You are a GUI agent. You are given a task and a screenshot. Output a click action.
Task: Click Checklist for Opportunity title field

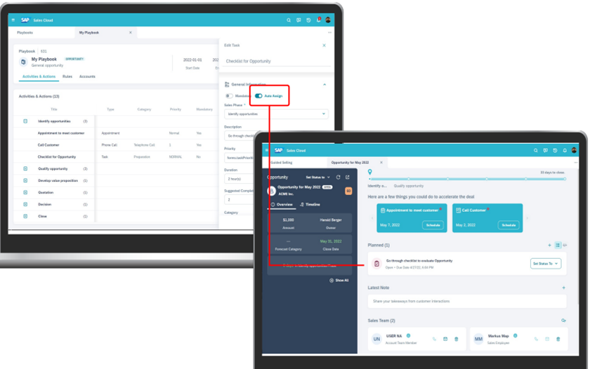[x=276, y=61]
